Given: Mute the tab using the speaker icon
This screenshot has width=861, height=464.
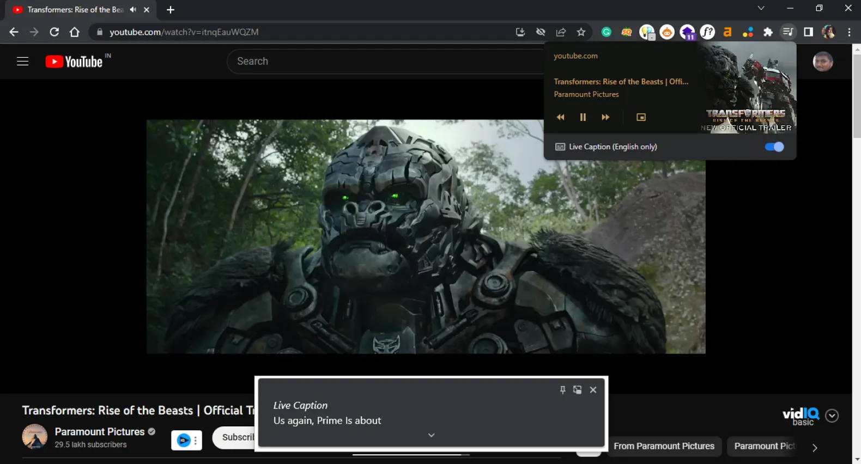Looking at the screenshot, I should pyautogui.click(x=133, y=10).
